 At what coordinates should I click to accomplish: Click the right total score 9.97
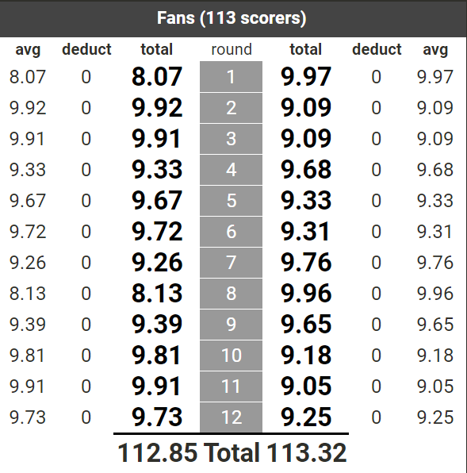click(x=306, y=77)
